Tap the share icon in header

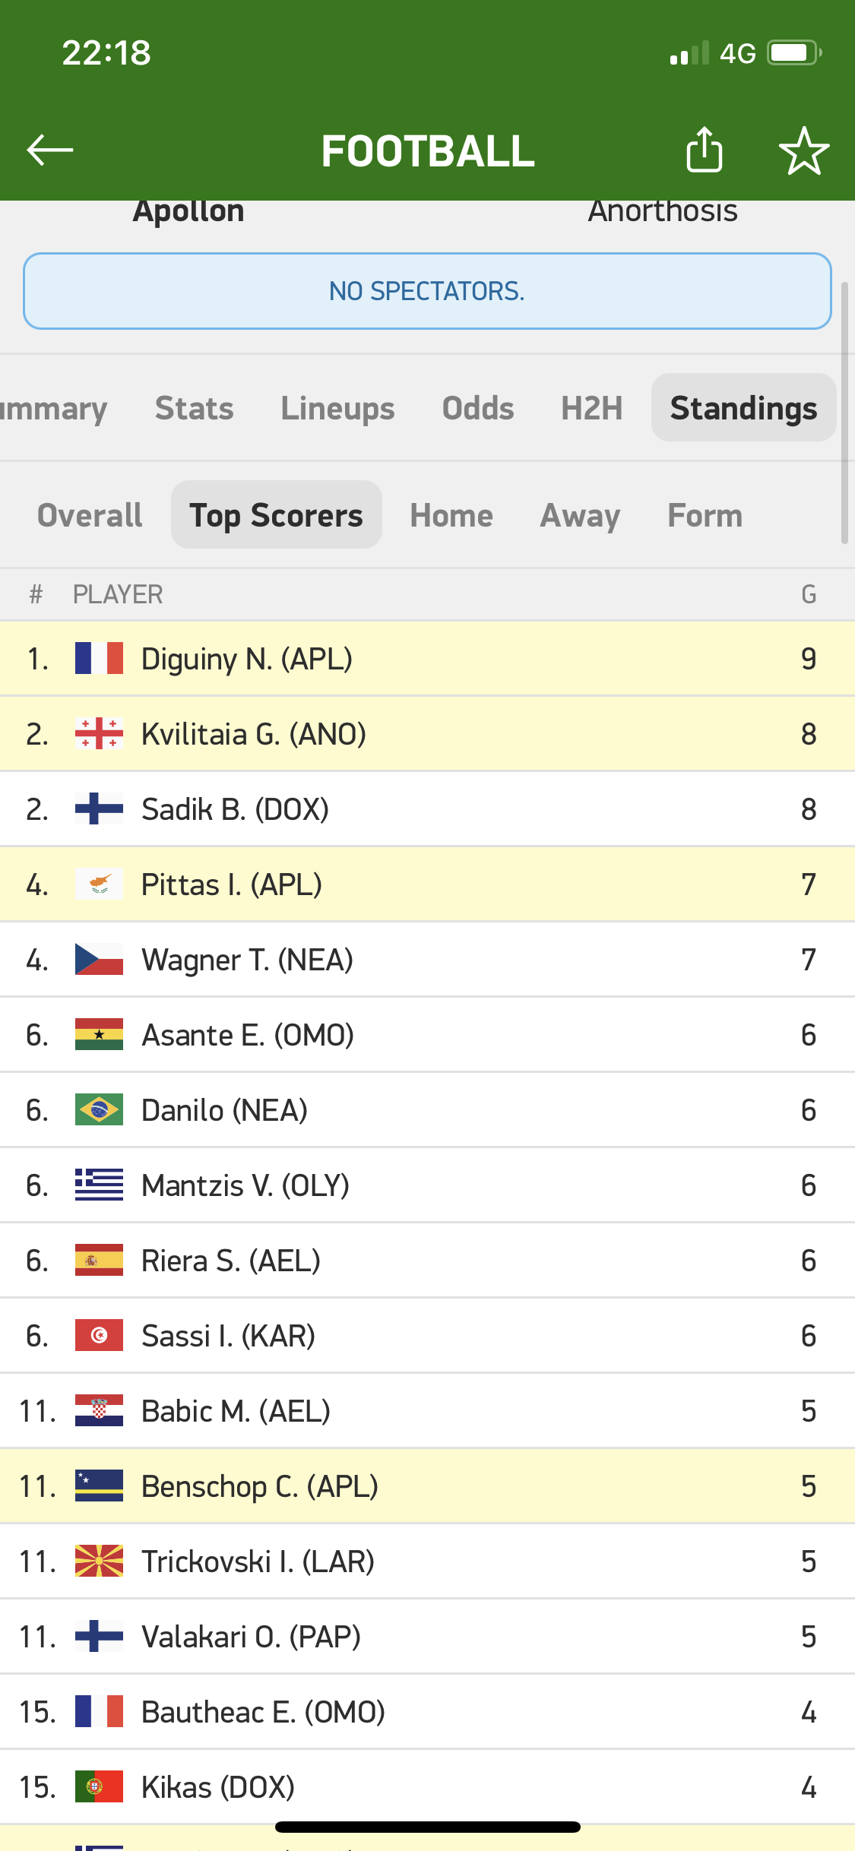[x=704, y=150]
